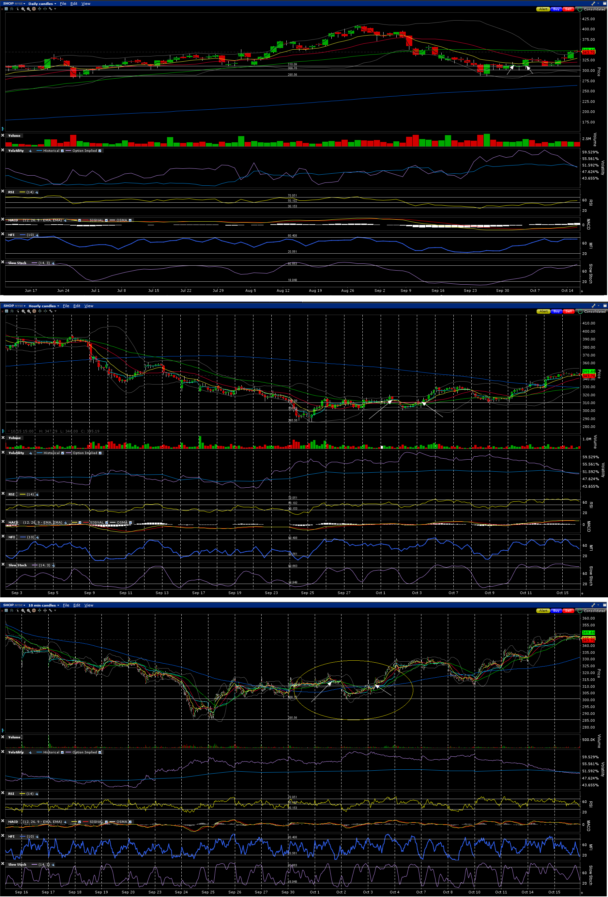Open Volatility settings wrench in Hourly chart

(30, 453)
